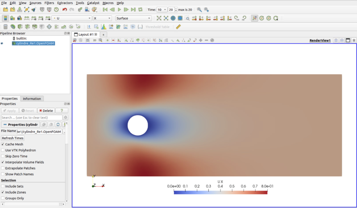357x208 pixels.
Task: Enable Skip Zero Time checkbox
Action: point(3,156)
